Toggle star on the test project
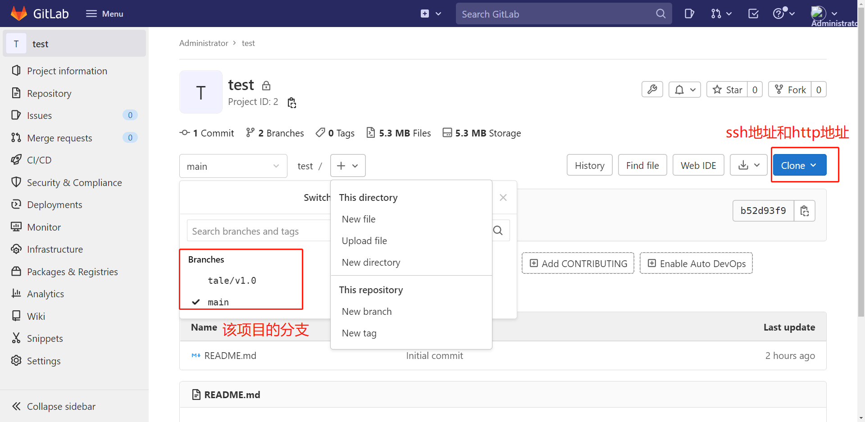This screenshot has height=422, width=865. pyautogui.click(x=727, y=89)
